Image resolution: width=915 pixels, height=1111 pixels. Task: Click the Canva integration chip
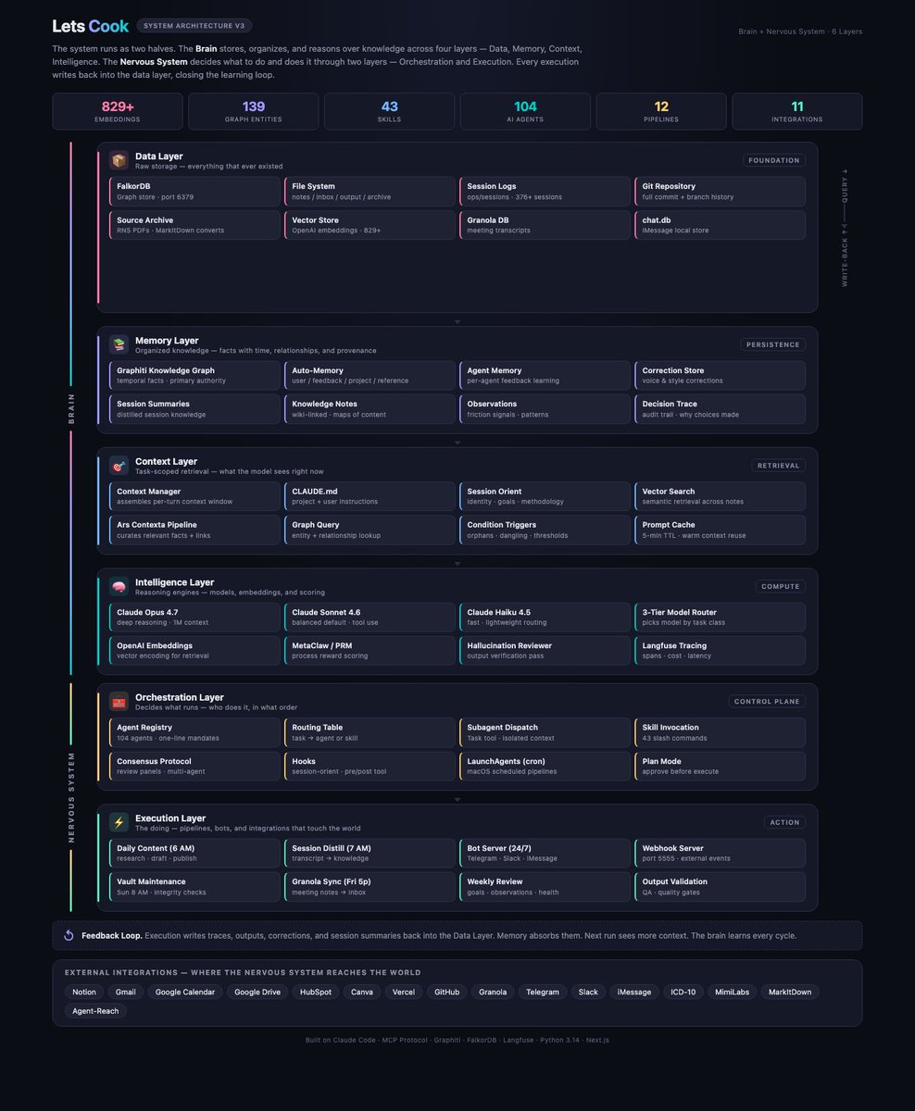361,992
